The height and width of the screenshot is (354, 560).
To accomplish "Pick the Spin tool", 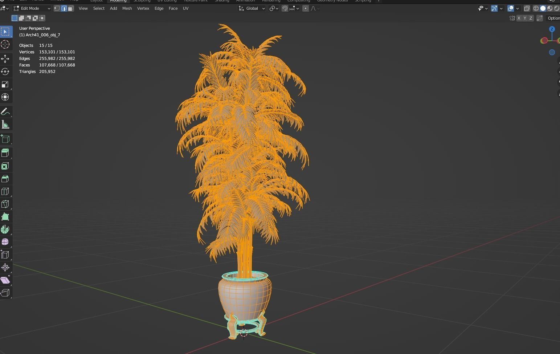I will (5, 229).
